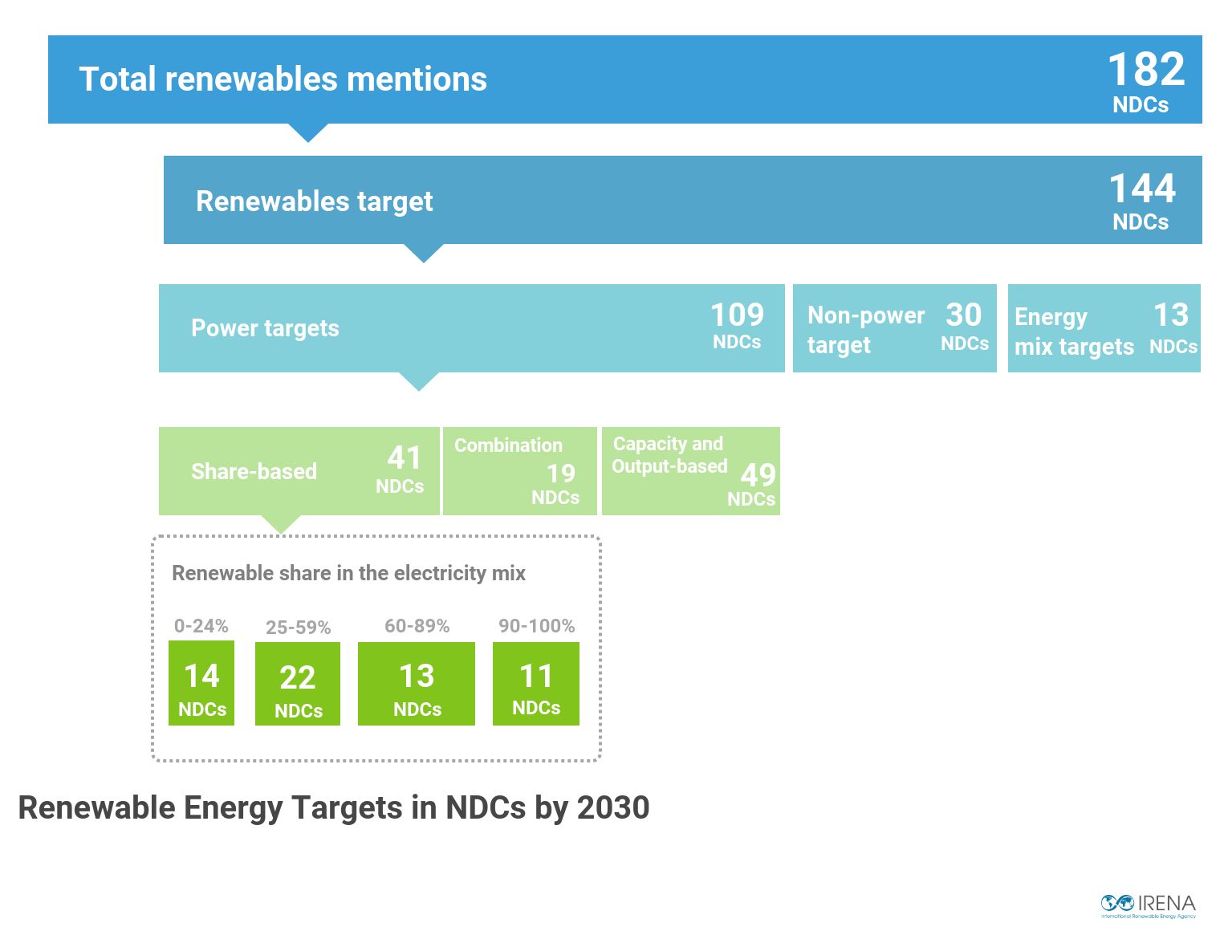This screenshot has height=931, width=1220.
Task: Click the Share-based 41 NDCs box
Action: (x=299, y=471)
